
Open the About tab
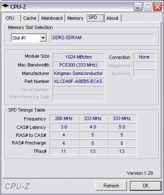pyautogui.click(x=113, y=18)
